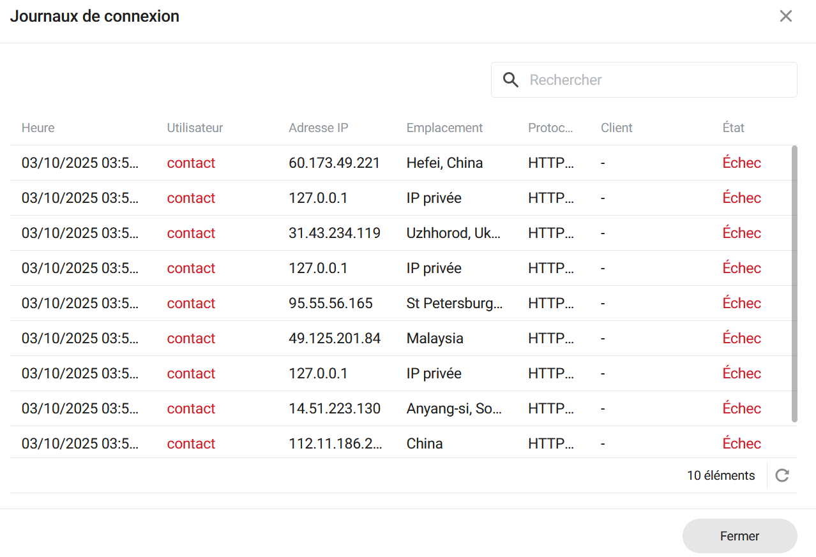This screenshot has height=557, width=816.
Task: Select the Anyang-si location entry
Action: coord(453,408)
